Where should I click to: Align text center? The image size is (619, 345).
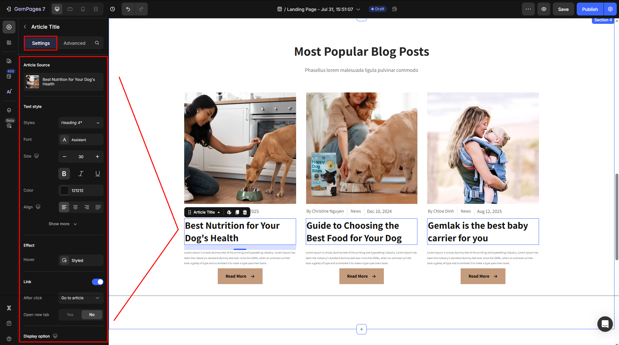75,207
